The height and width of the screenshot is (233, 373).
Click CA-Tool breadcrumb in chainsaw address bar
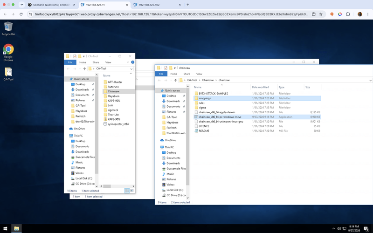pos(192,80)
